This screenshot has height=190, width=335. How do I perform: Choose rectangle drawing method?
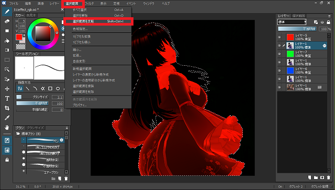(50, 88)
